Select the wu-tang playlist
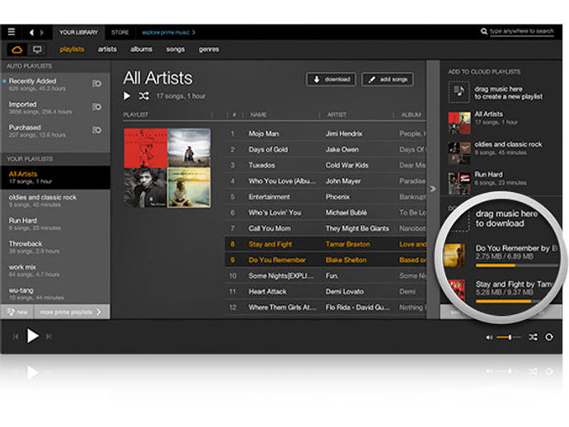 pyautogui.click(x=55, y=293)
